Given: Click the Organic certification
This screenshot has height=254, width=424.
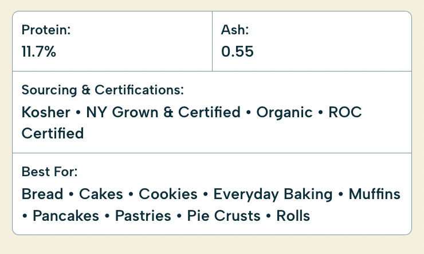Looking at the screenshot, I should coord(284,113).
